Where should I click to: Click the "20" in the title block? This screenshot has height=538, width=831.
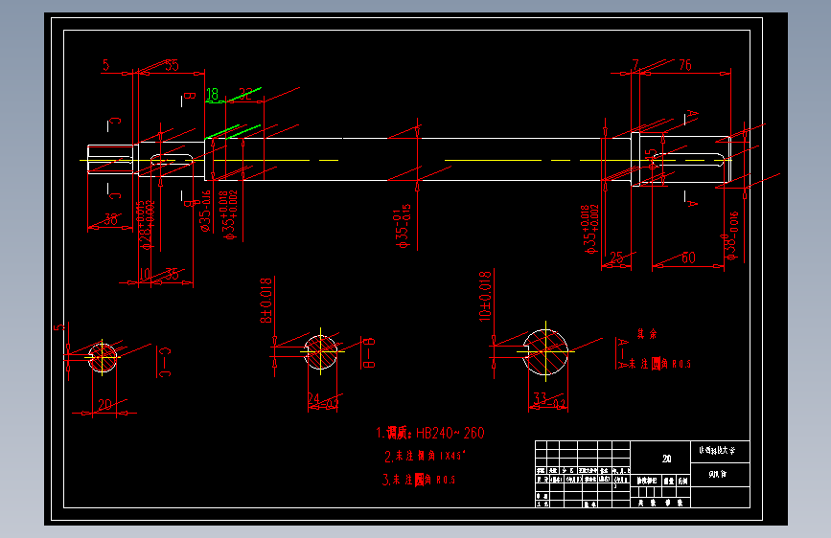click(667, 459)
